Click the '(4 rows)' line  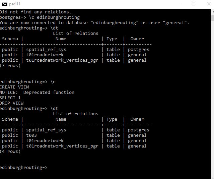point(10,152)
